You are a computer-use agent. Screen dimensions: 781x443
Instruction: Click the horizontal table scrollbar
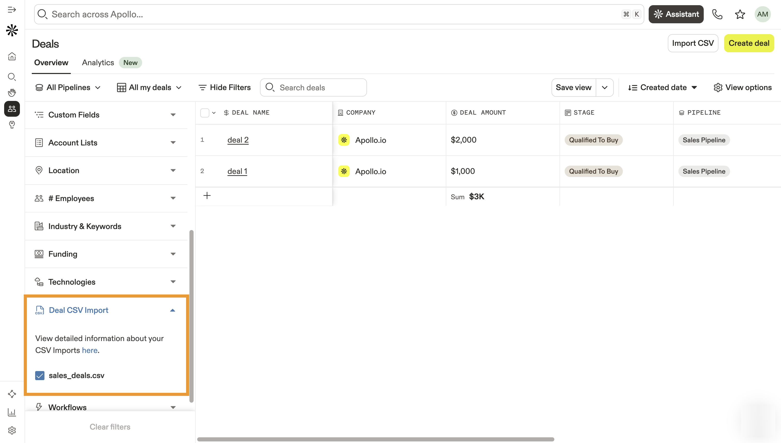click(376, 439)
